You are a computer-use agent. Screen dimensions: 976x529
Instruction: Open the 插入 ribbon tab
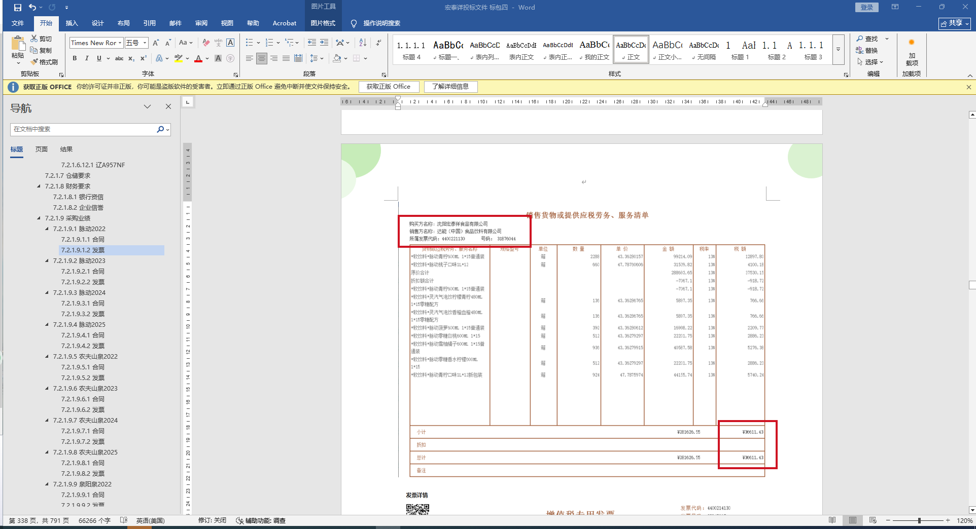pos(72,23)
